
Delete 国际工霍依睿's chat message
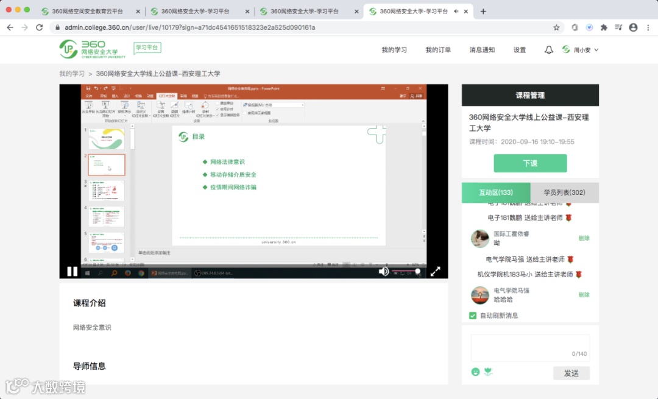[x=584, y=238]
